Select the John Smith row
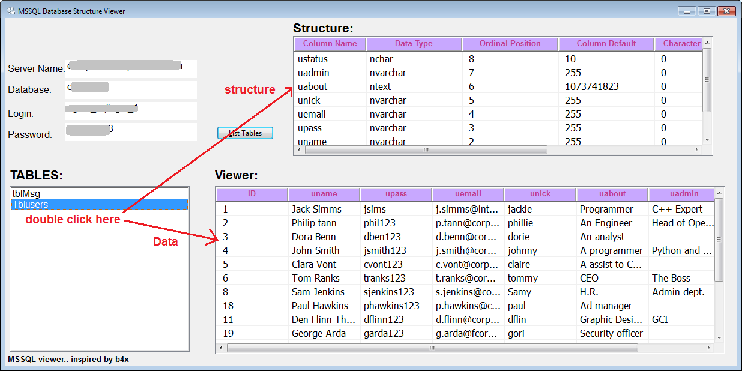Image resolution: width=742 pixels, height=371 pixels. coord(465,250)
